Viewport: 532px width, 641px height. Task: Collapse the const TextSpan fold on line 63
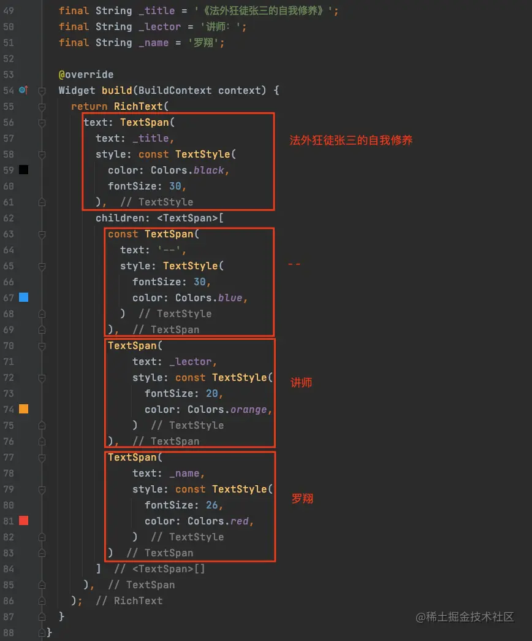click(x=42, y=234)
